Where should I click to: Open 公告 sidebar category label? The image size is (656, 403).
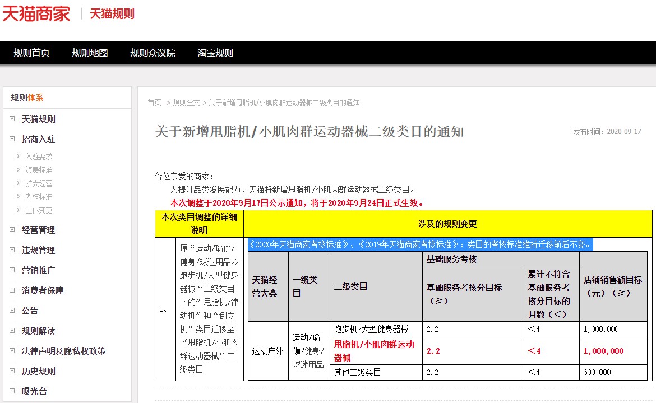[30, 311]
